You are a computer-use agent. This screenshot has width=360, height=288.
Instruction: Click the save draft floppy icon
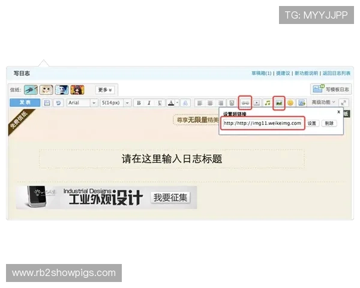(x=47, y=103)
